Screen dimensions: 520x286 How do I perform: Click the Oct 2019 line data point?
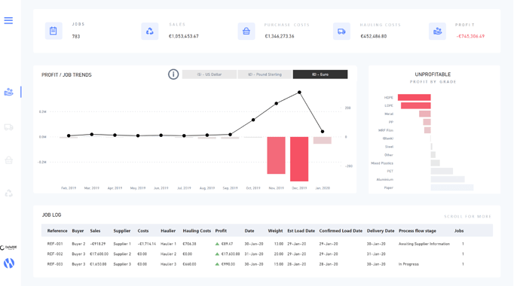(253, 120)
